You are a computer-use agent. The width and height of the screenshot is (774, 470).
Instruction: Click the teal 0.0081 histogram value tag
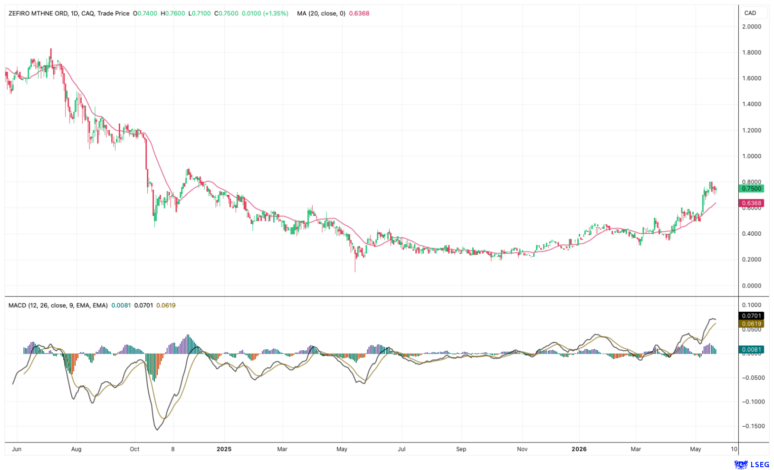pos(751,349)
